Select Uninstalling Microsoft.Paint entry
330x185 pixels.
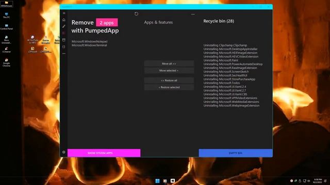tap(221, 60)
